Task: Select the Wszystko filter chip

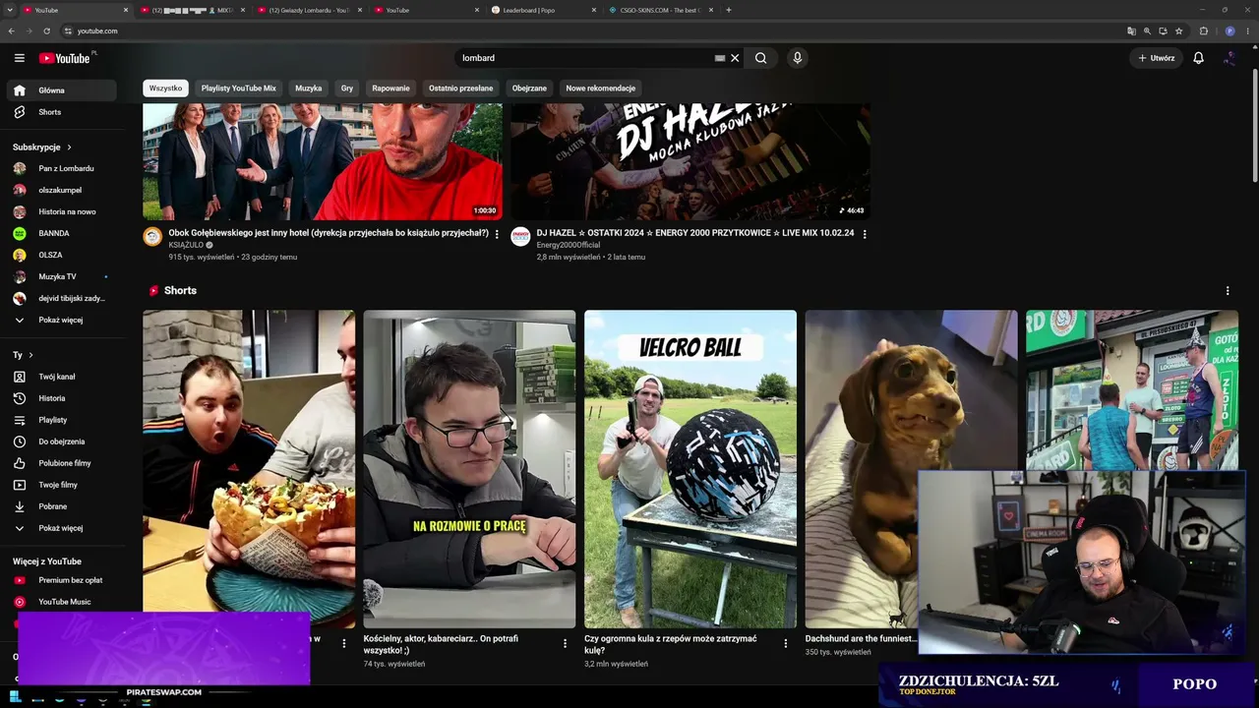Action: [165, 88]
